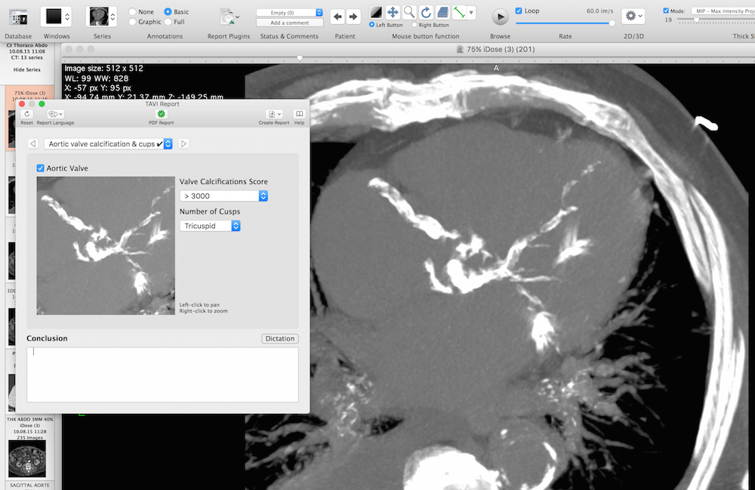Viewport: 755px width, 490px height.
Task: Click Add a comment field
Action: click(x=289, y=23)
